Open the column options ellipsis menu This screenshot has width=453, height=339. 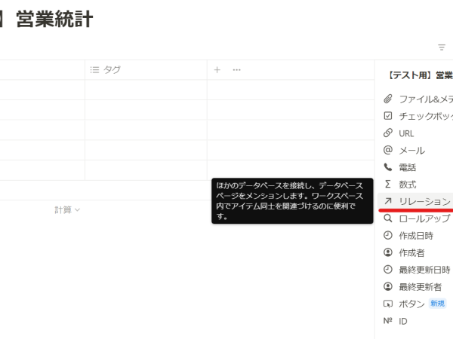point(236,70)
